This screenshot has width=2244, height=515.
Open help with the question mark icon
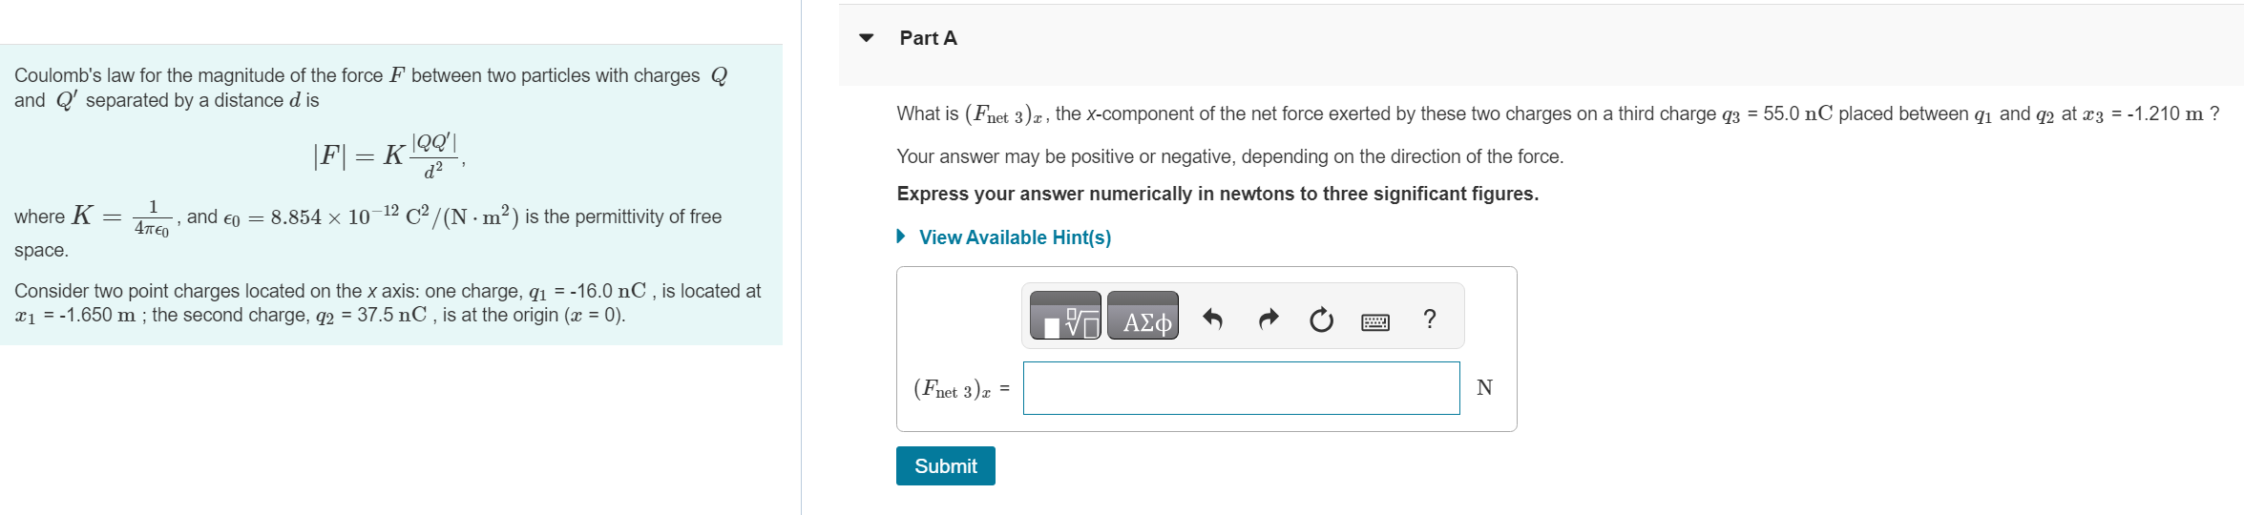point(1429,319)
